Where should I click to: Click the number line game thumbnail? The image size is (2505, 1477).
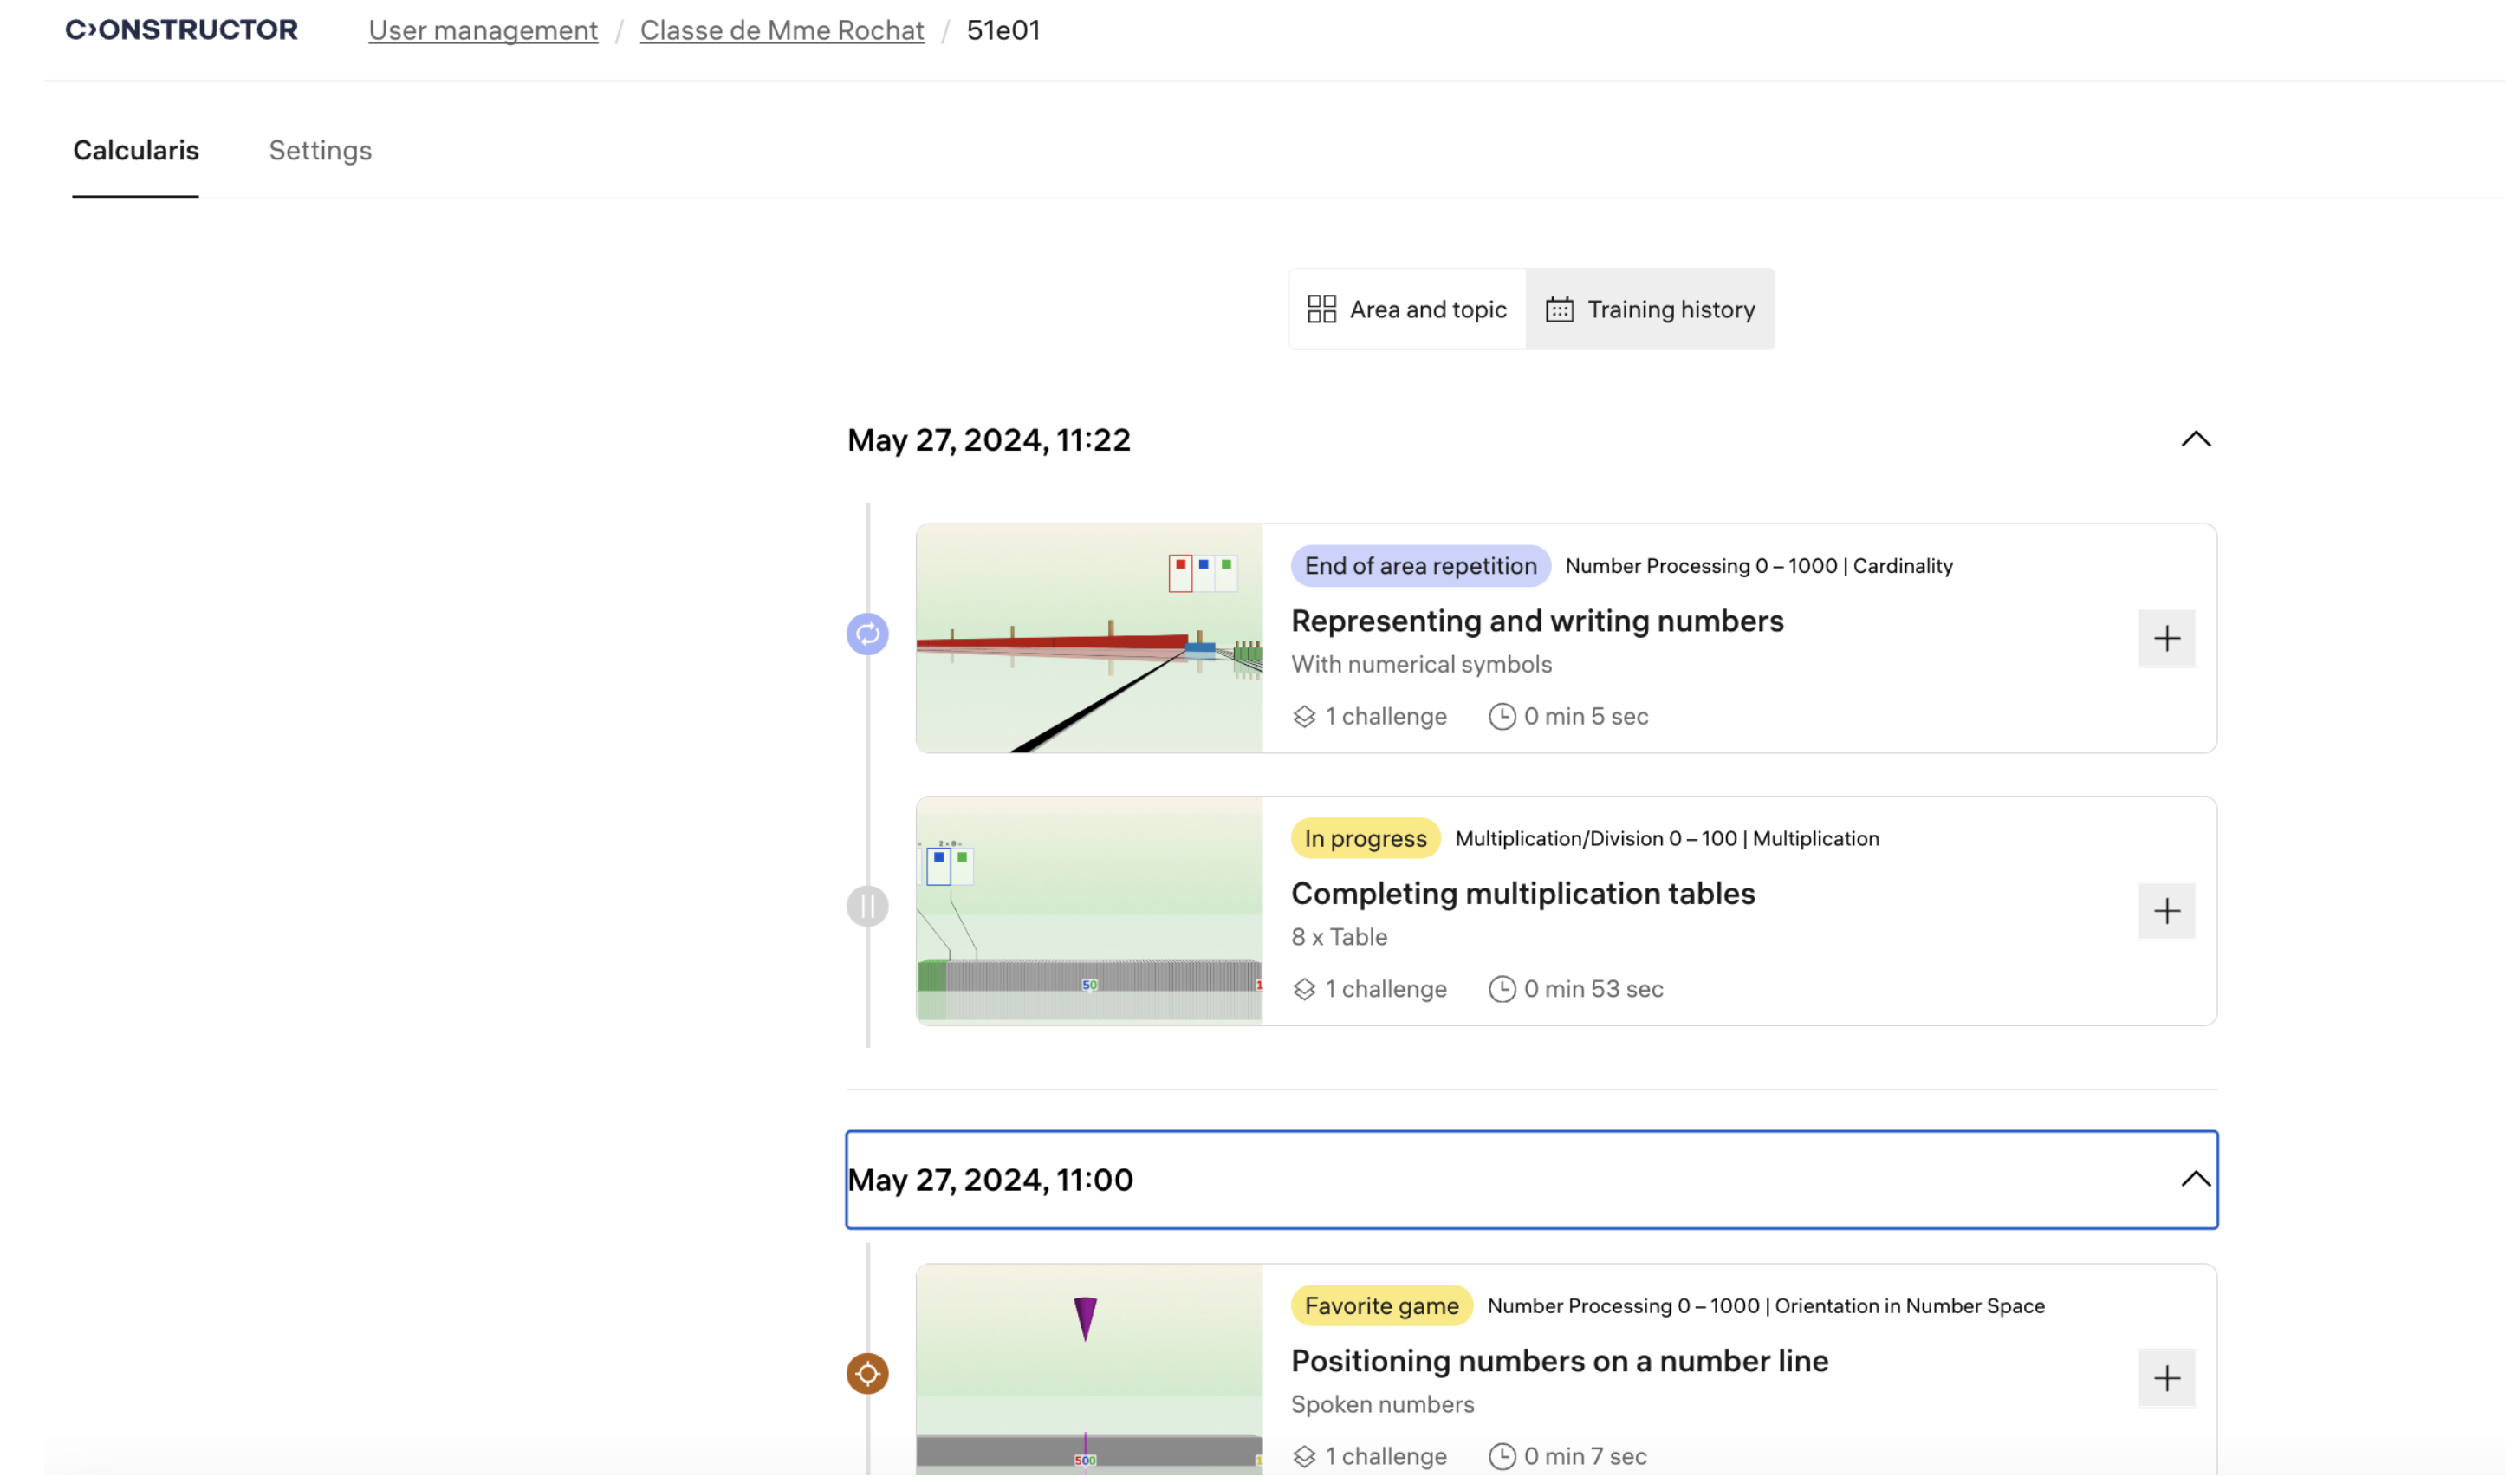pos(1088,1369)
